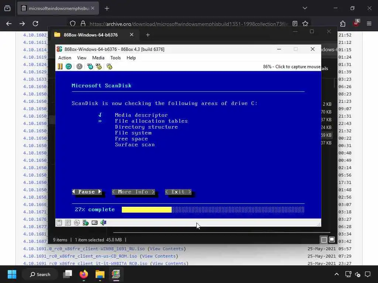Screen dimensions: 378x283
Task: Click the CD-ROM drive status bar icon
Action: 77,223
